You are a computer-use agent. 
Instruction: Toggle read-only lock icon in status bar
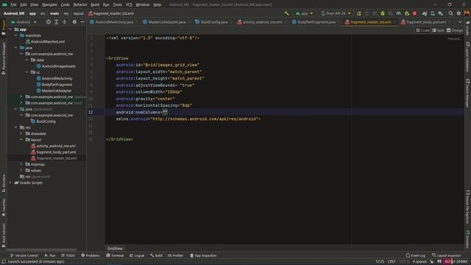click(432, 262)
